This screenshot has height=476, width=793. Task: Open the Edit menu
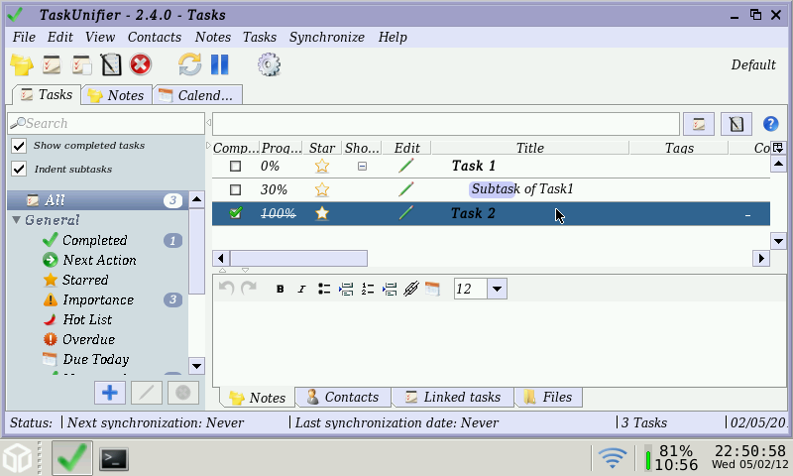(x=59, y=37)
